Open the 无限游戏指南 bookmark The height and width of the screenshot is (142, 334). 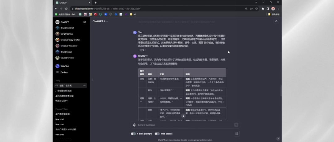[66, 14]
